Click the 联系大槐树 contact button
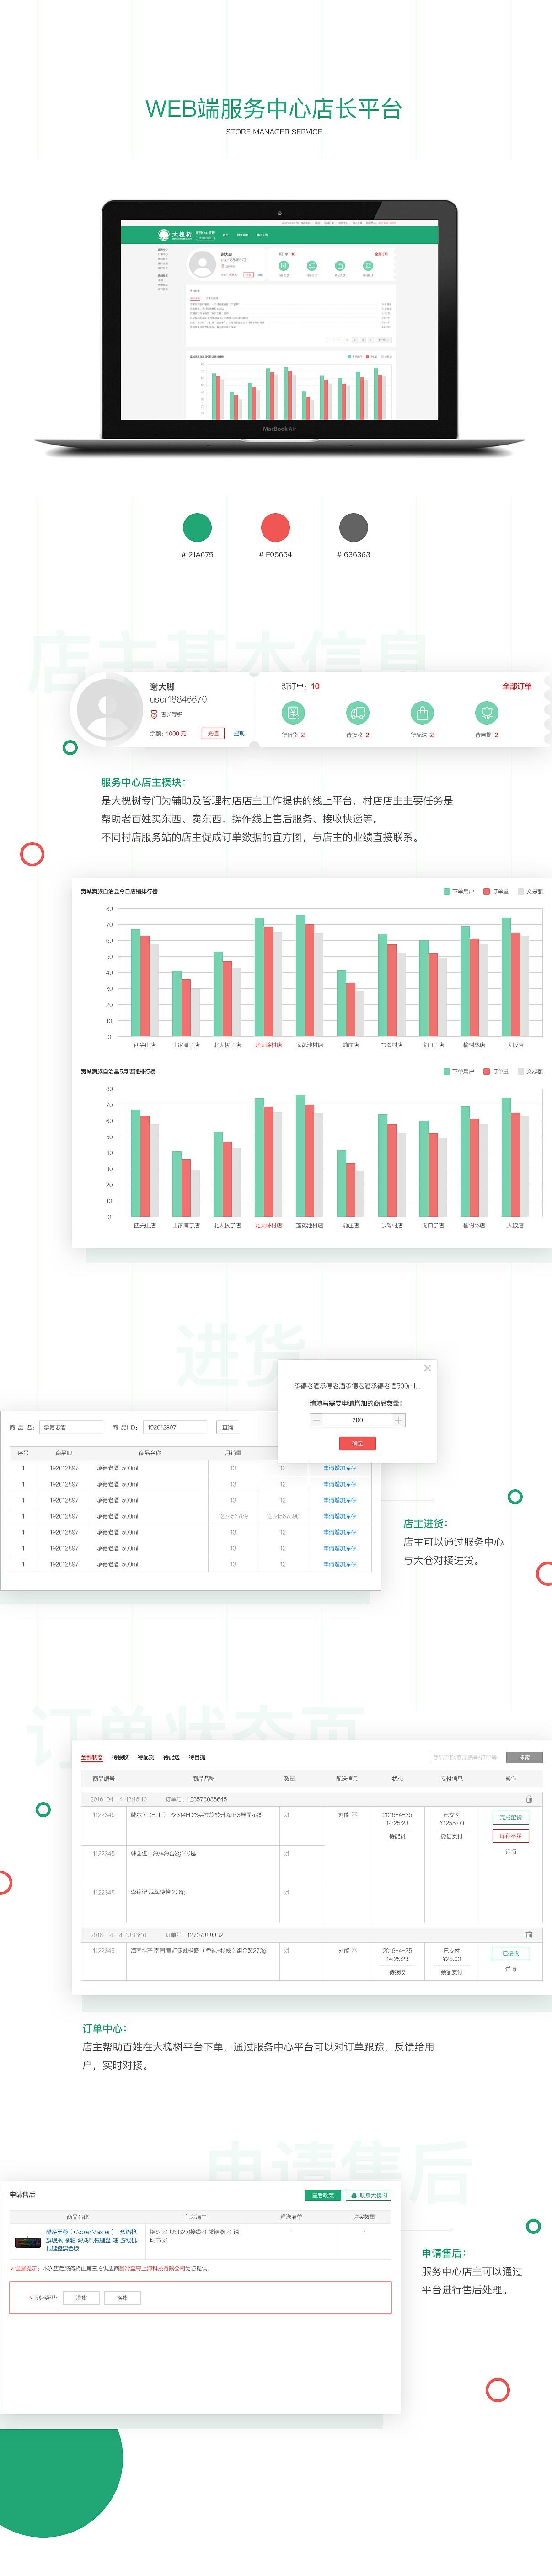 (x=369, y=2195)
